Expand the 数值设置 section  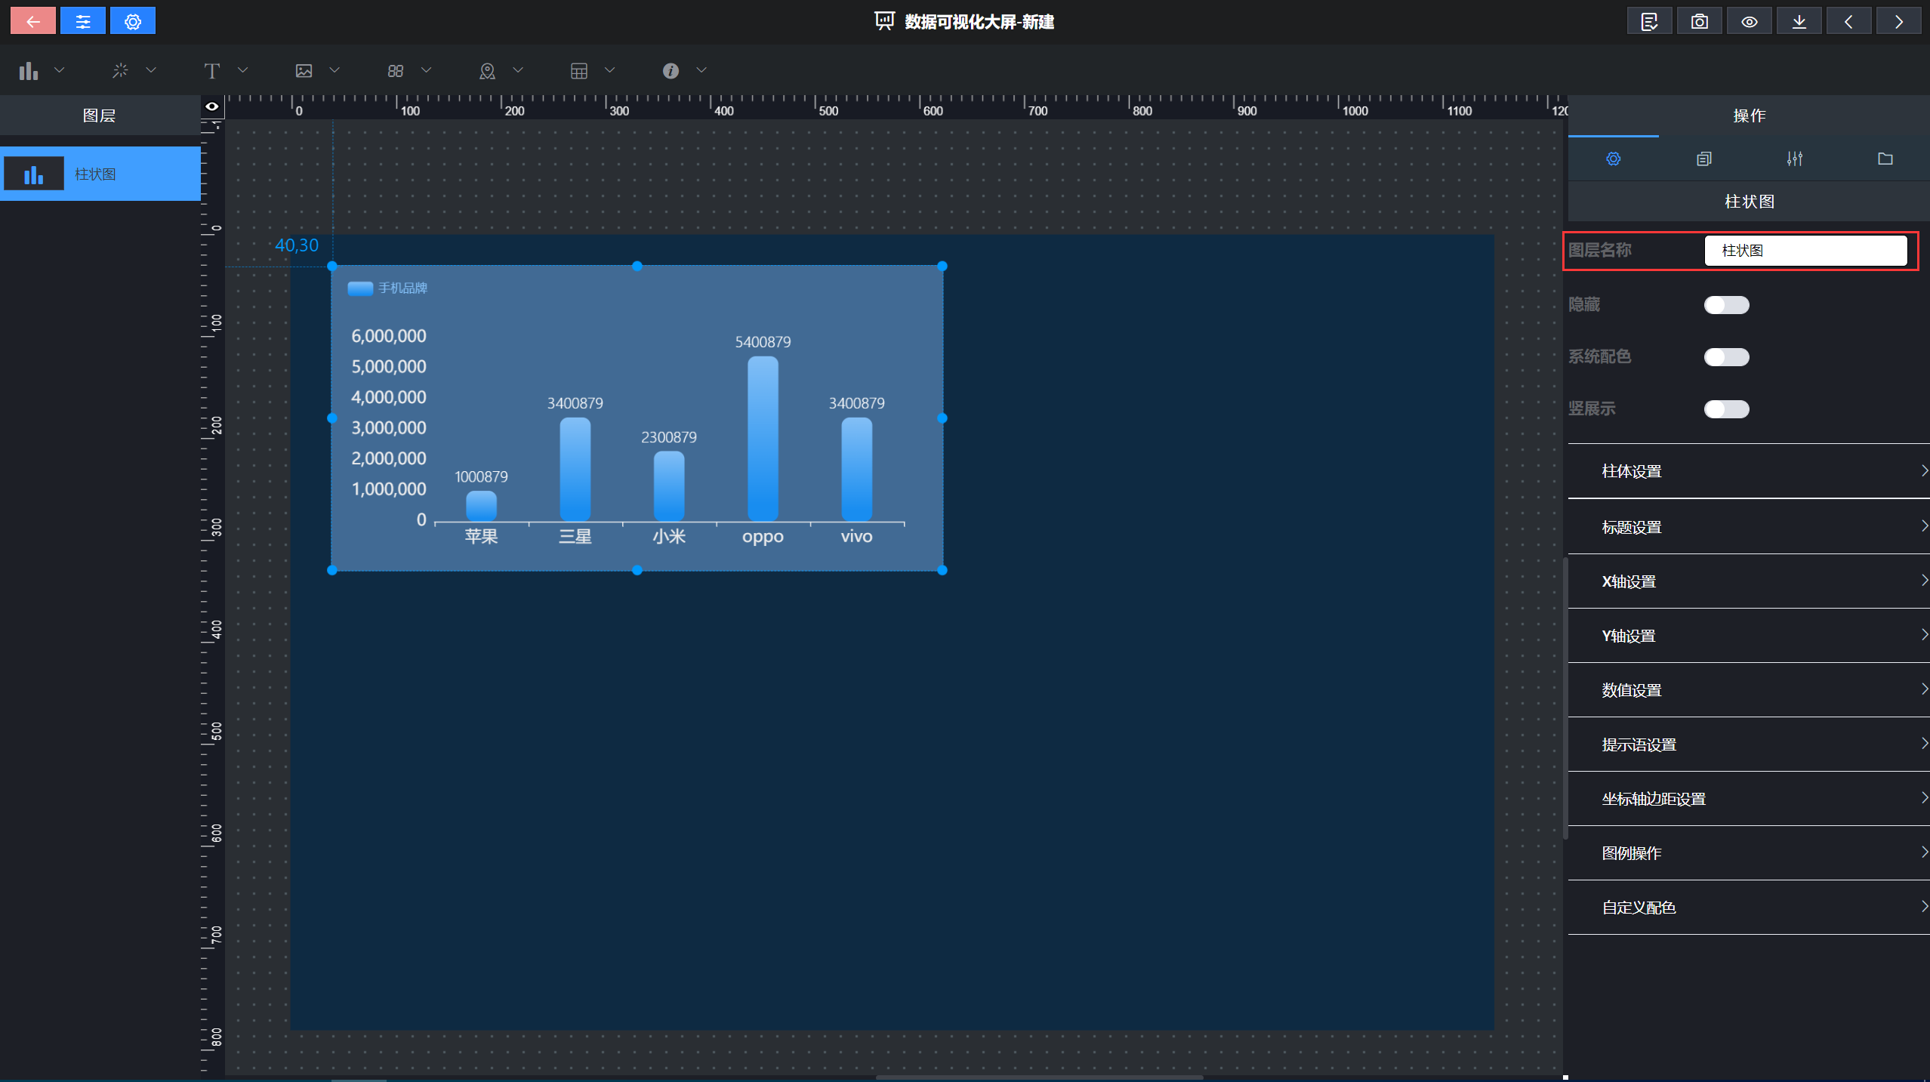1749,690
